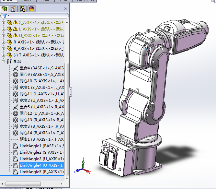Select mate 距离1 (B_AXIS<1>,T_AXI
Screen dimensions: 216x189
coord(42,139)
